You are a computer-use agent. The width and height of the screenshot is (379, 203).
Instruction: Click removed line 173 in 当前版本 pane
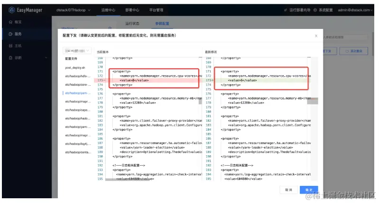(148, 80)
